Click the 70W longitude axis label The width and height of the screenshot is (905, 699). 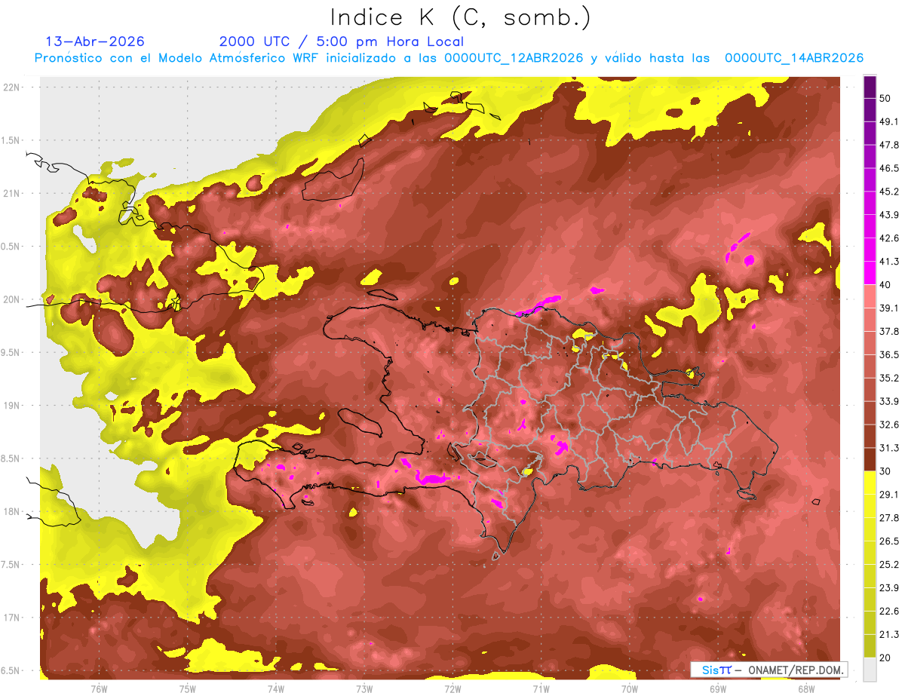click(629, 688)
